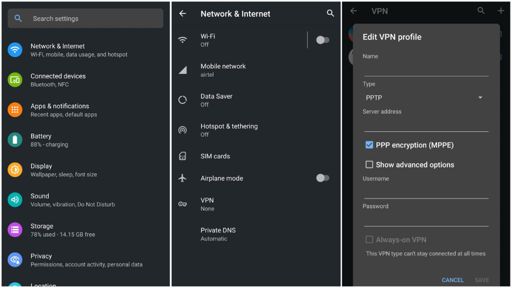Viewport: 512px width, 288px height.
Task: Go back from Network & Internet screen
Action: coord(182,13)
